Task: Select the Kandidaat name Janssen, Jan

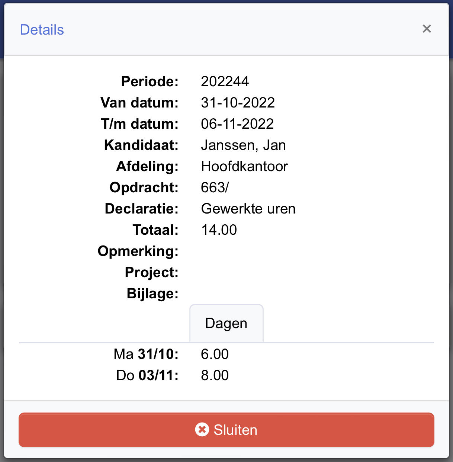Action: (243, 145)
